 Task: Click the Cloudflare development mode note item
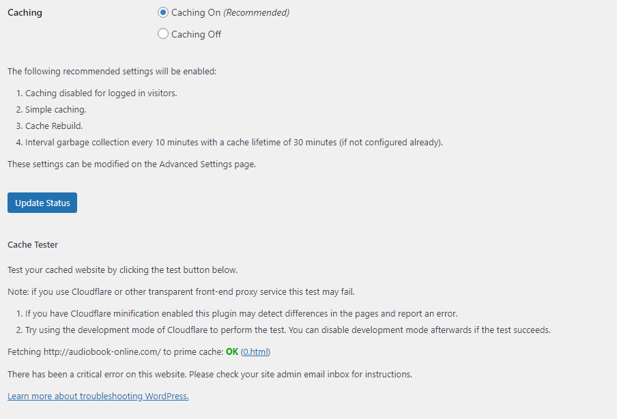pos(287,330)
